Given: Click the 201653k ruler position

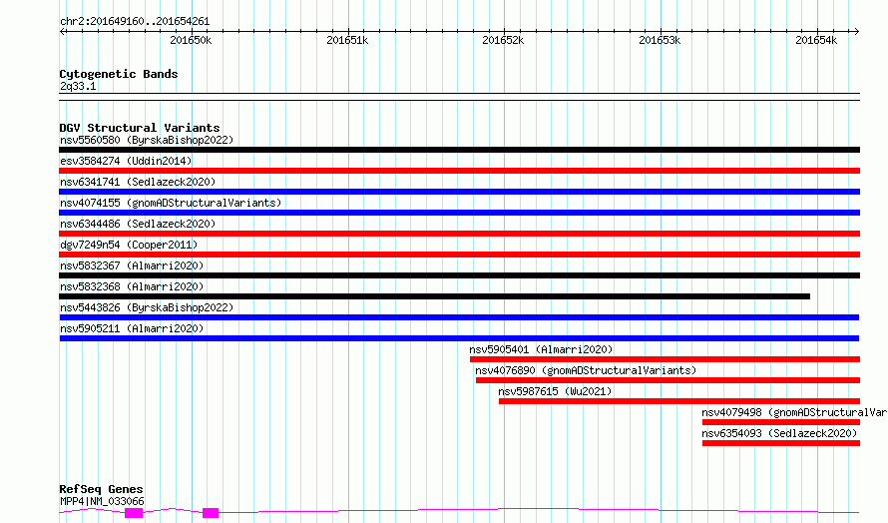Looking at the screenshot, I should pos(660,40).
